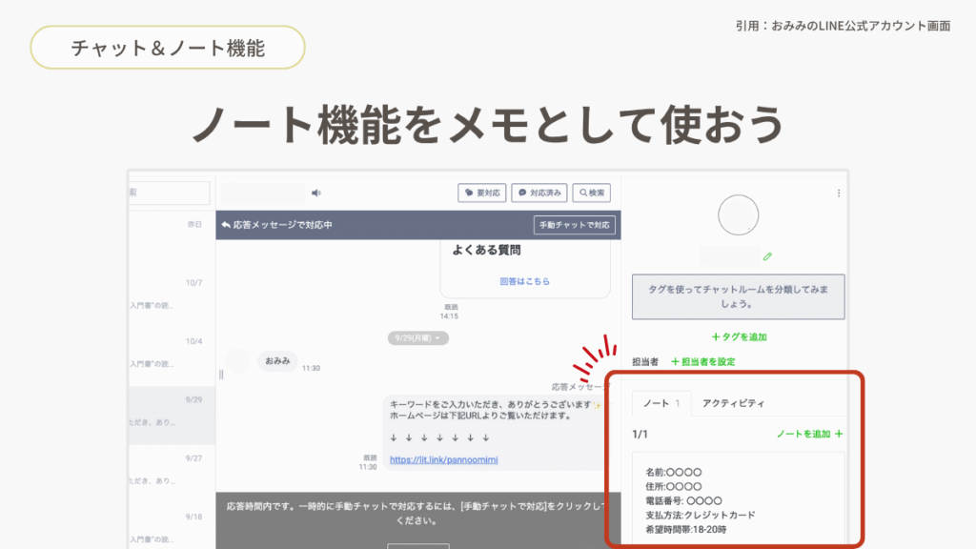Click ノートを追加 to add a note

pos(809,434)
